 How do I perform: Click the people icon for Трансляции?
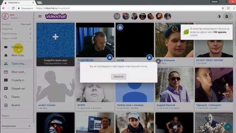tap(6, 64)
